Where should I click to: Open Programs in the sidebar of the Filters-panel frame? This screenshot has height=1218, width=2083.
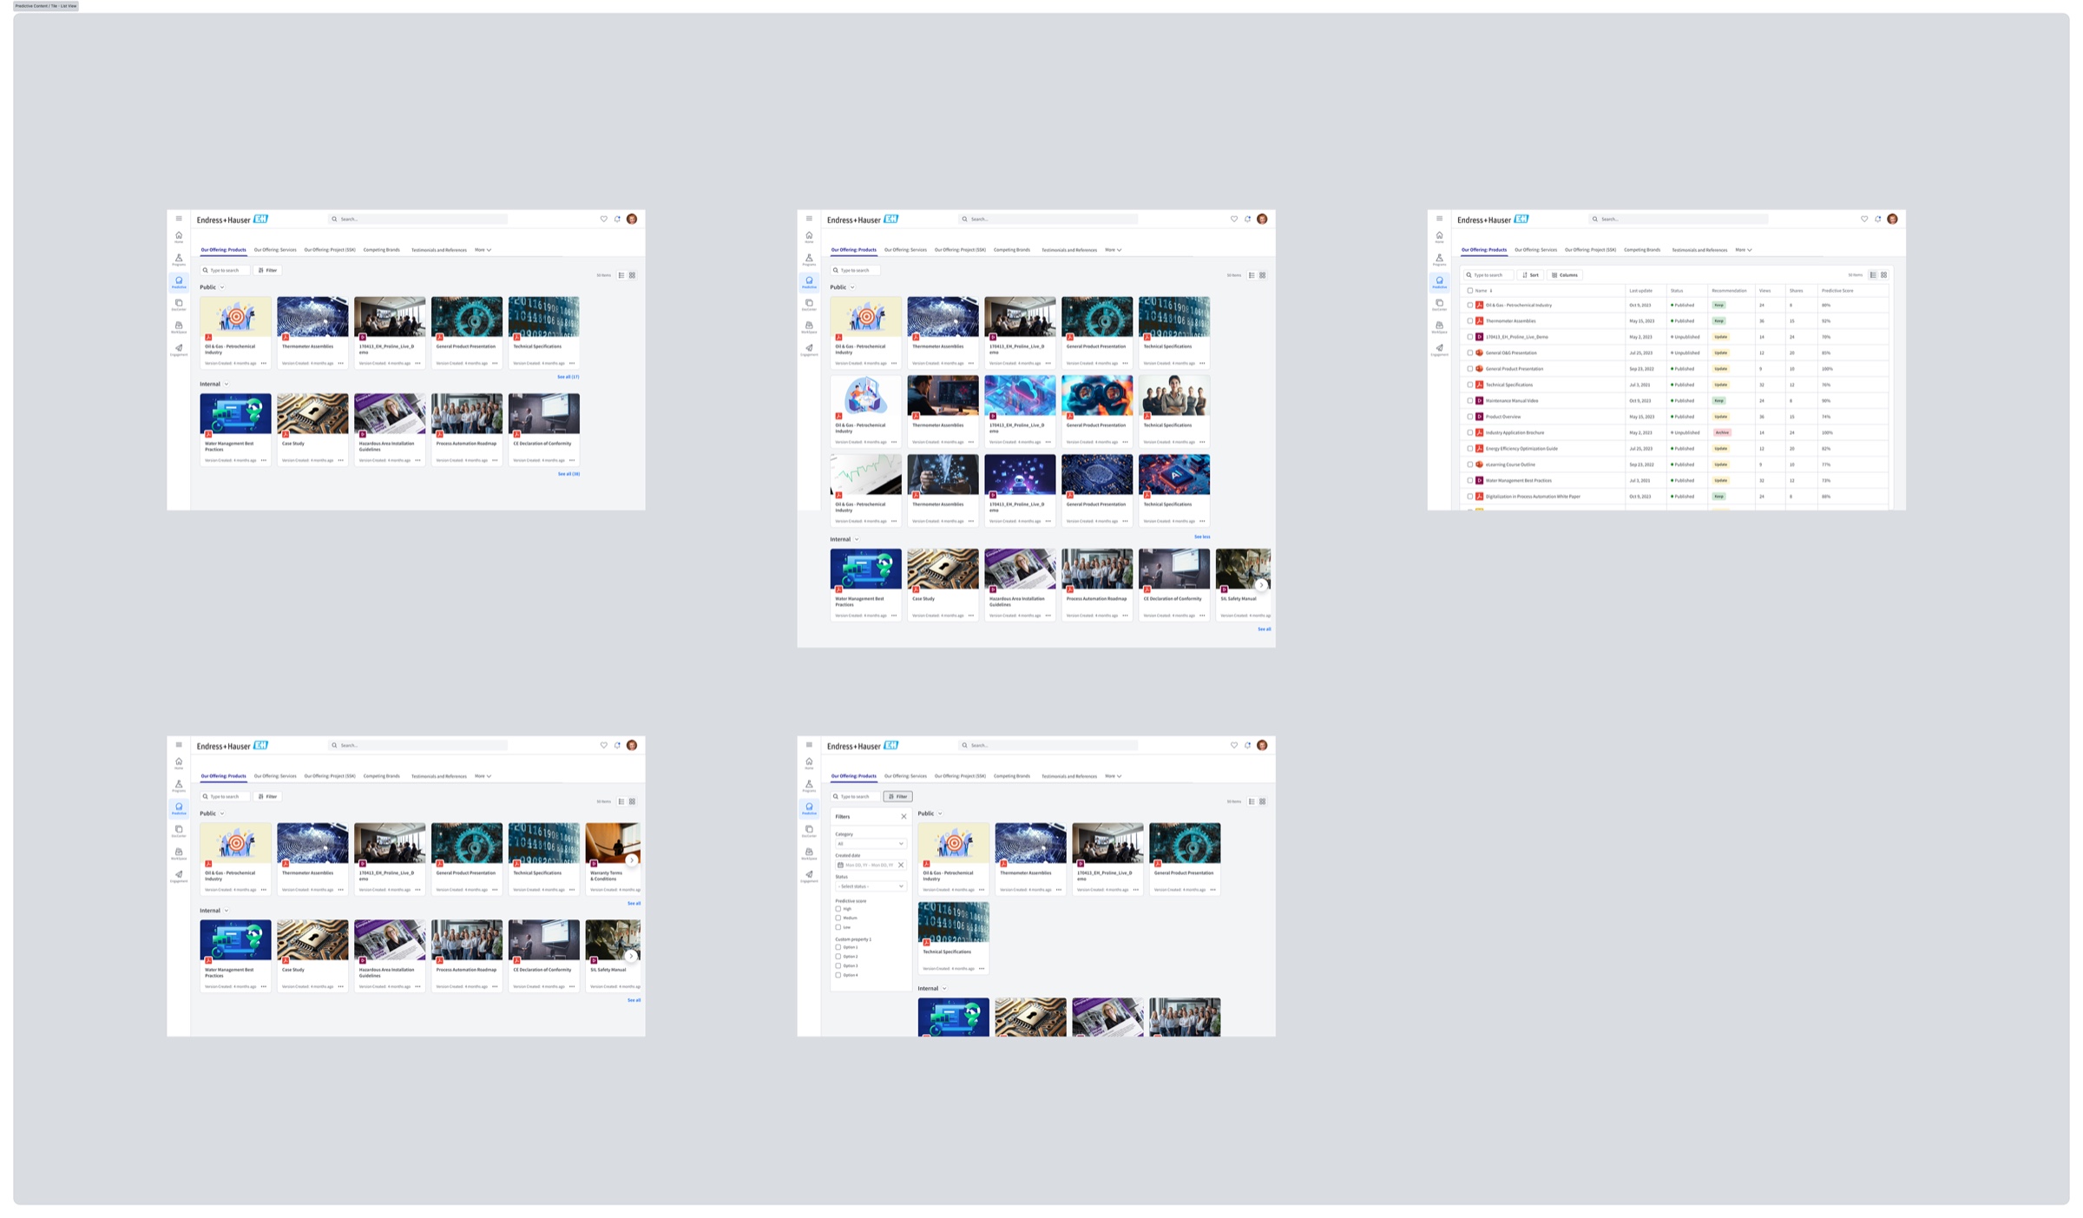(809, 786)
